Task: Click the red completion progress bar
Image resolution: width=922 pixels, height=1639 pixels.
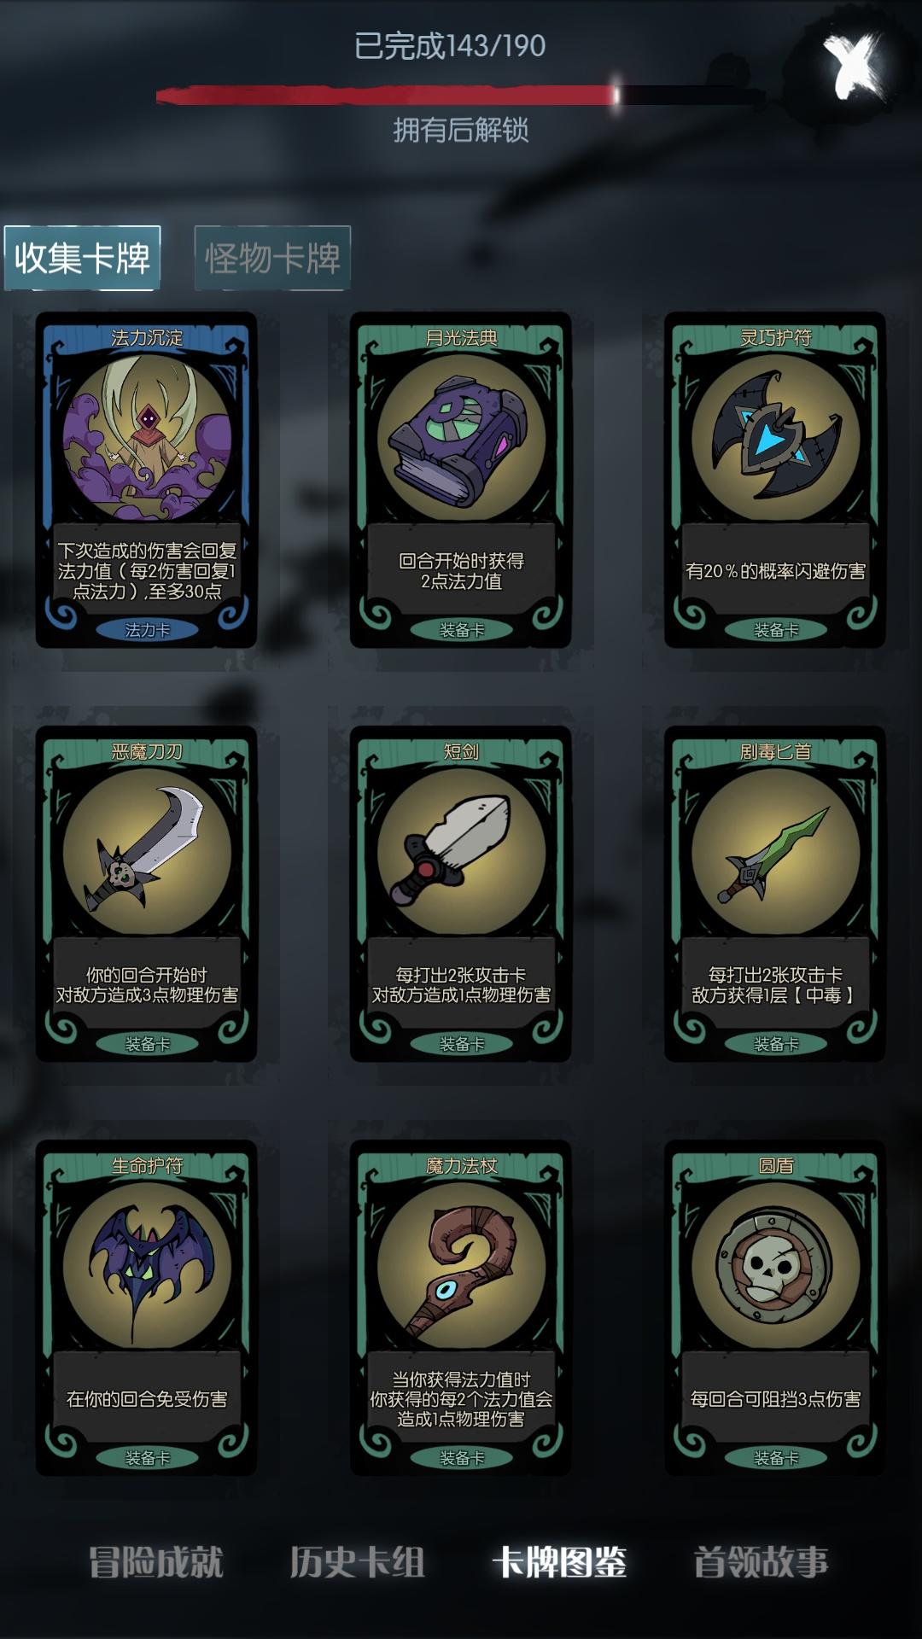Action: tap(461, 95)
